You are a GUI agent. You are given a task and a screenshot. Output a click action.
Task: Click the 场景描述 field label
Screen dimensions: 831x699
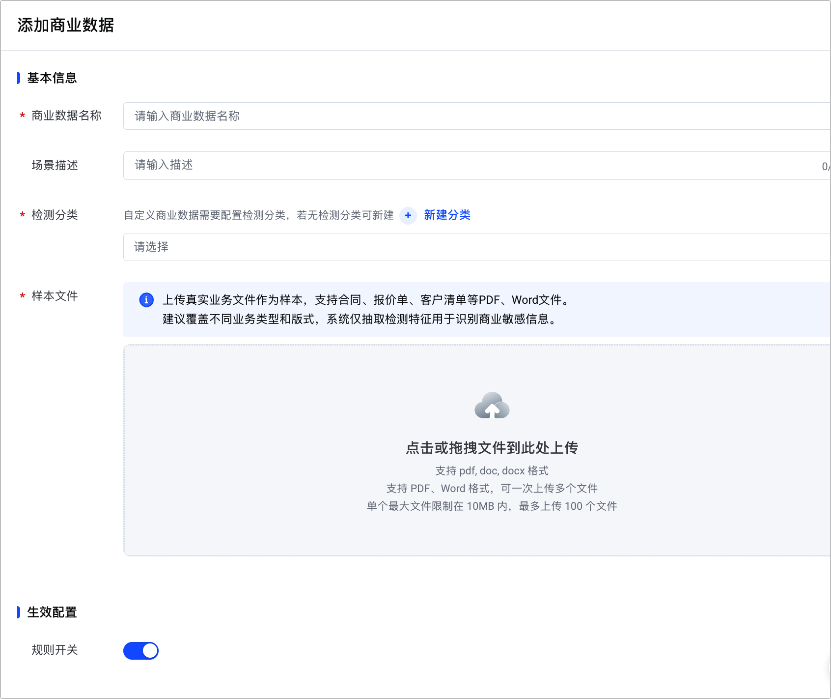coord(55,165)
